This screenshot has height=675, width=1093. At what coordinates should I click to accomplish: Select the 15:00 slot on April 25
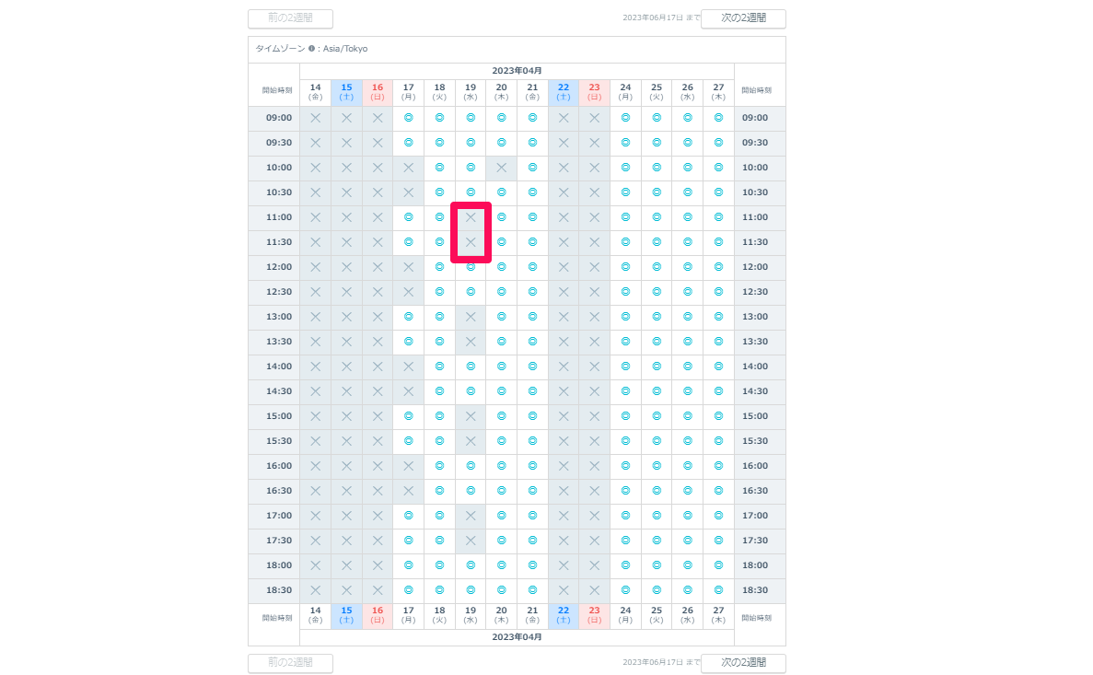(x=657, y=416)
